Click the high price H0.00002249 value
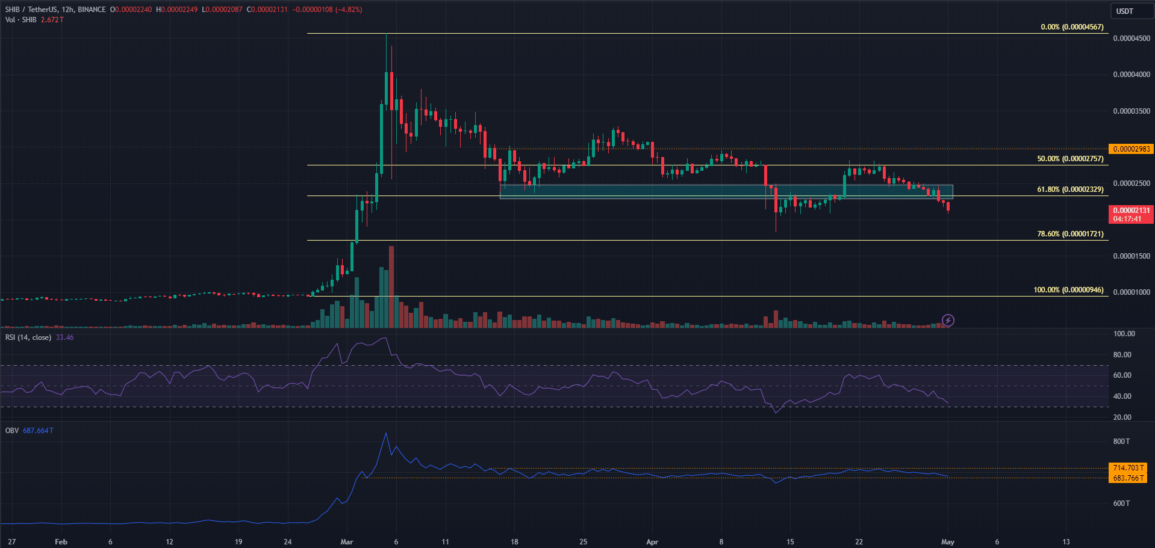 point(176,10)
